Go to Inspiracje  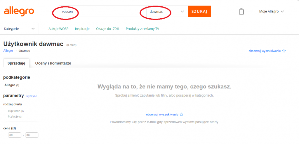[x=82, y=29]
